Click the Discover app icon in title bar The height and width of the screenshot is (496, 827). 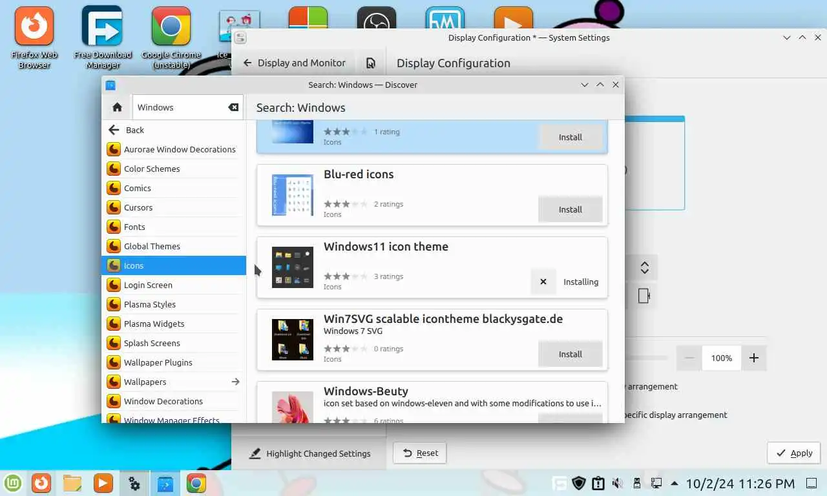point(110,85)
